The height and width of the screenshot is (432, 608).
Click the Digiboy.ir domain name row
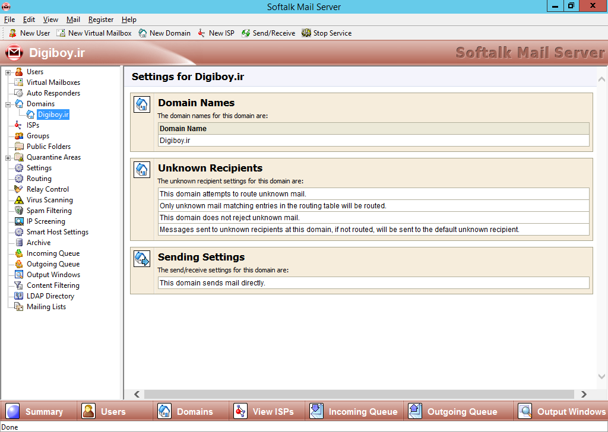[x=374, y=140]
